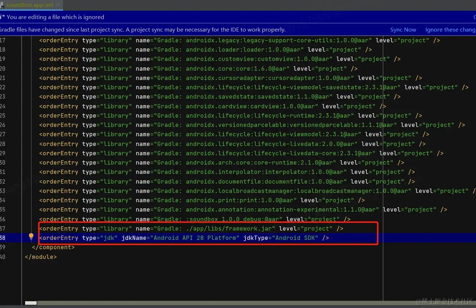Click line number 37 in the gutter
The width and height of the screenshot is (476, 308).
(3, 228)
